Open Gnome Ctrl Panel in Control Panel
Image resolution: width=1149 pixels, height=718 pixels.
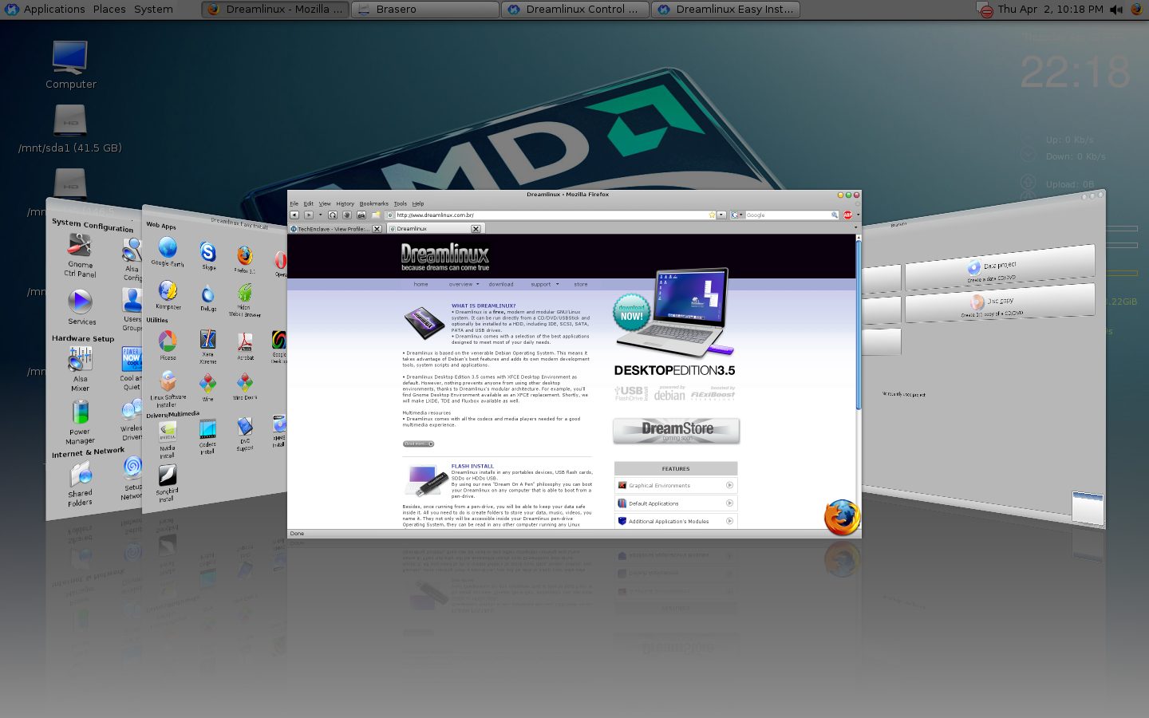point(80,246)
